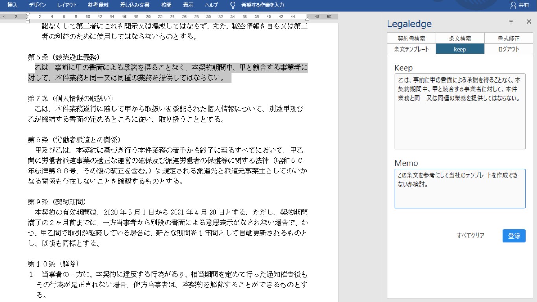Viewport: 537px width, 302px height.
Task: Open the 校閲 ribbon tab
Action: (x=166, y=5)
